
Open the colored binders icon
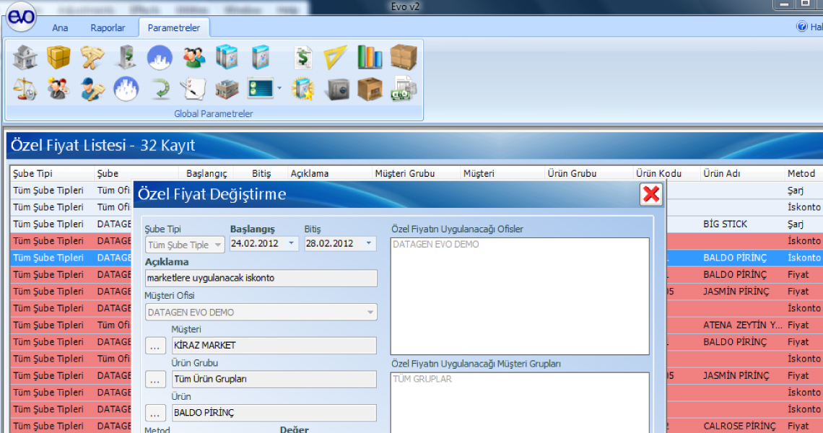pos(370,57)
